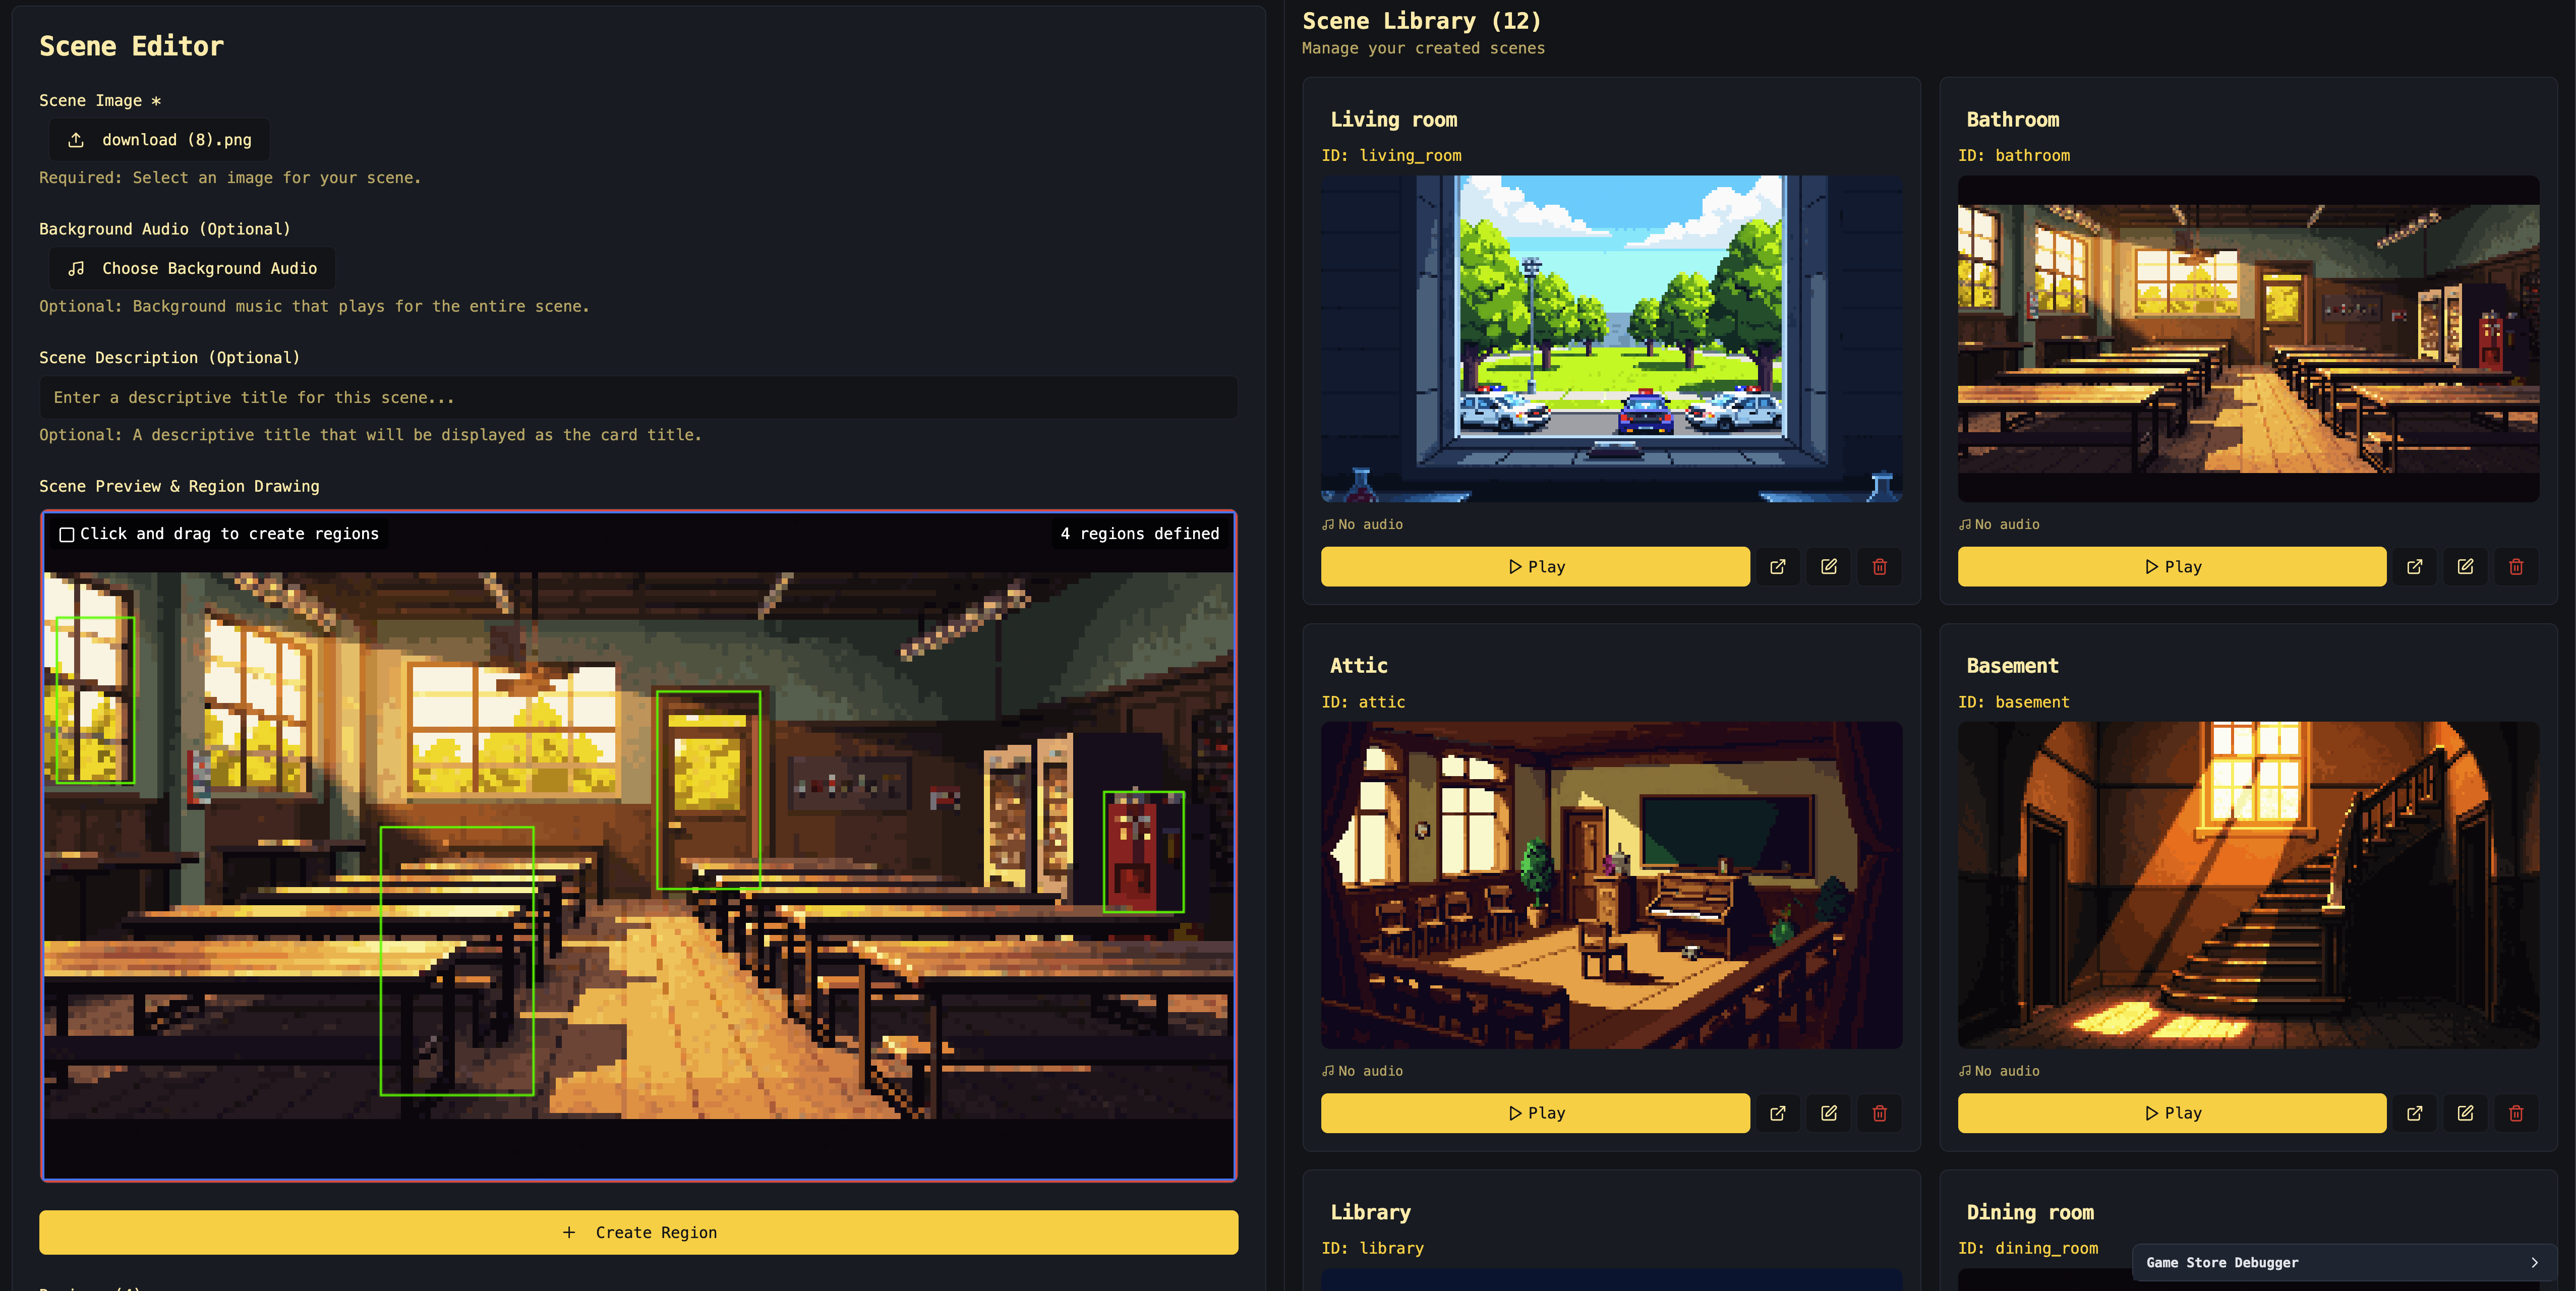The image size is (2576, 1291).
Task: Select the vending machine region box
Action: click(1143, 852)
